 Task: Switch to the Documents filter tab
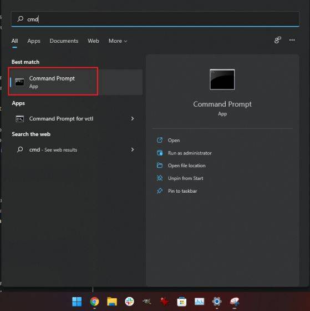click(x=64, y=41)
